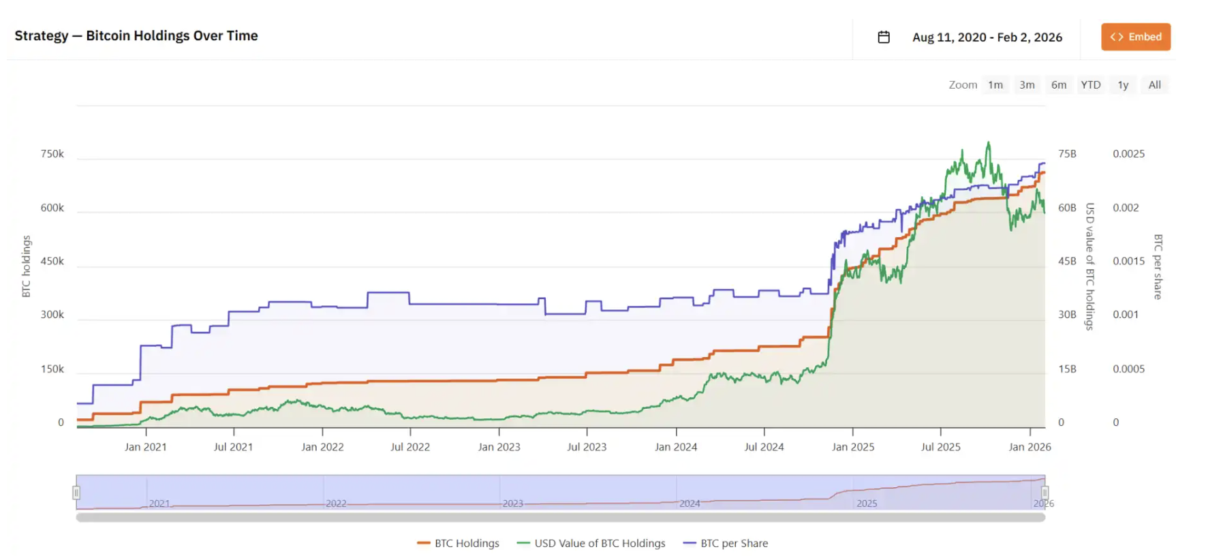Screen dimensions: 1206x556
Task: Click the 2023 marker in the navigator
Action: point(512,504)
